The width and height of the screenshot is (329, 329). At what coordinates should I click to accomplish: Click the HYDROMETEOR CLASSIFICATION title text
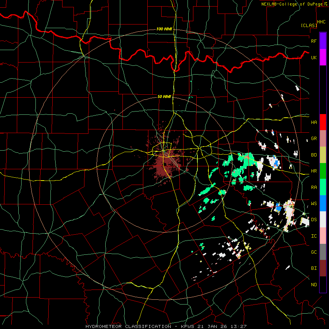(128, 326)
